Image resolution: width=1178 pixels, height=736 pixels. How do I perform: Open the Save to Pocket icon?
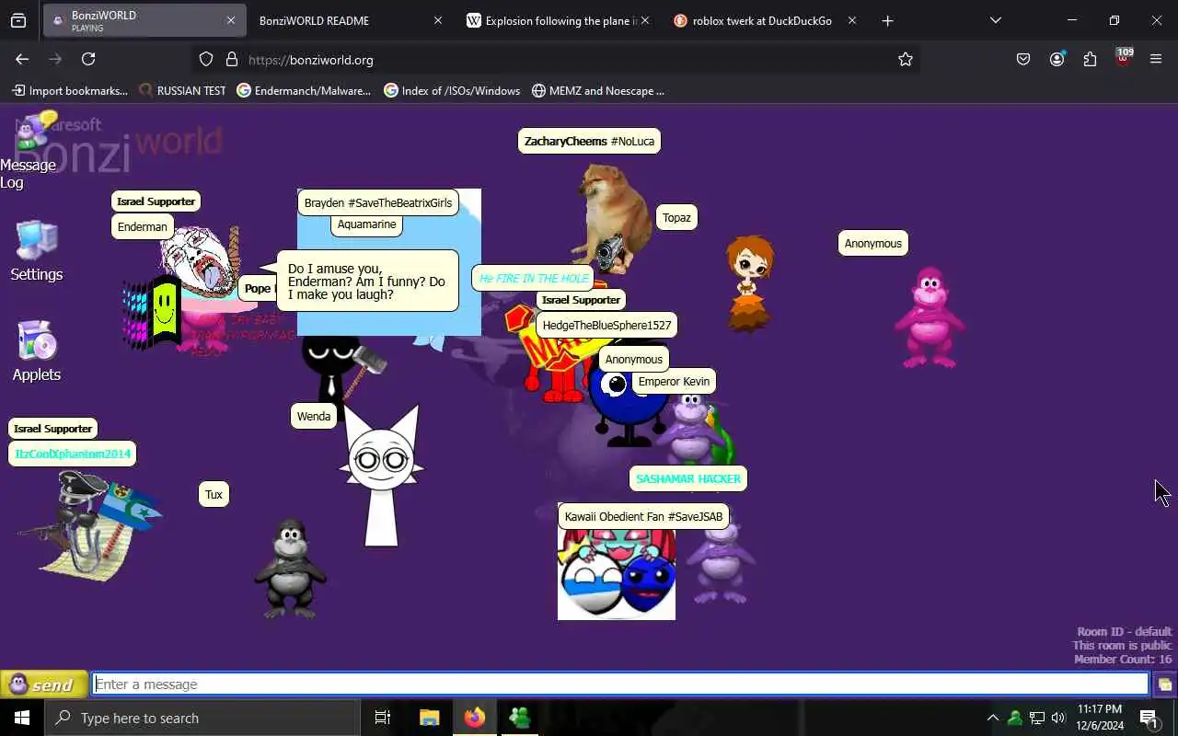1023,59
